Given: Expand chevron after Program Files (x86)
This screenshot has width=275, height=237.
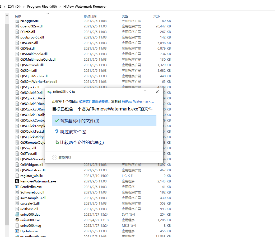Looking at the screenshot, I should [x=60, y=7].
